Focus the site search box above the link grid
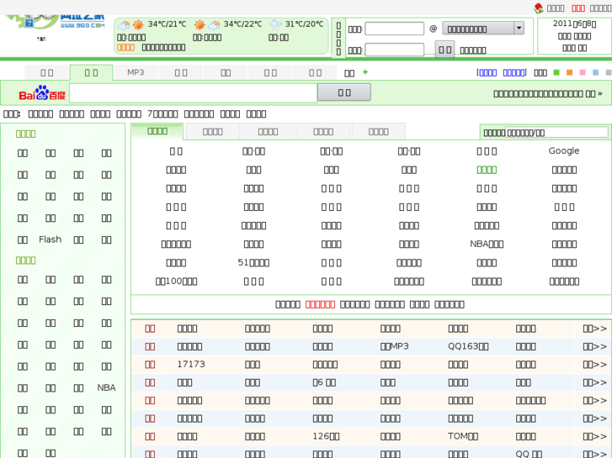This screenshot has width=612, height=458. [x=556, y=133]
